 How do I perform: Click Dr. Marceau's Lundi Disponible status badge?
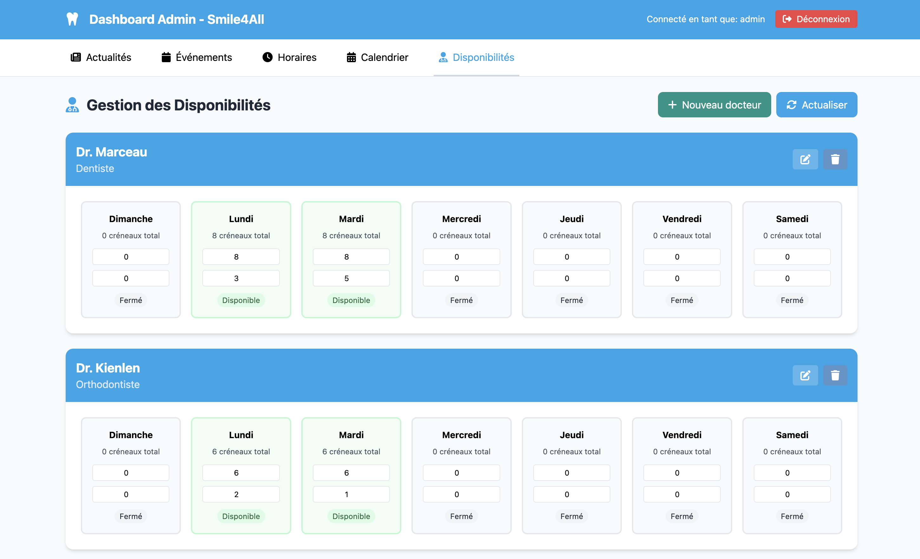[x=241, y=300]
